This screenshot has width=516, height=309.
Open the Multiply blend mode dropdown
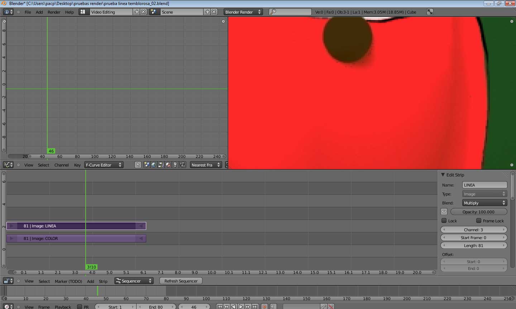pos(484,203)
